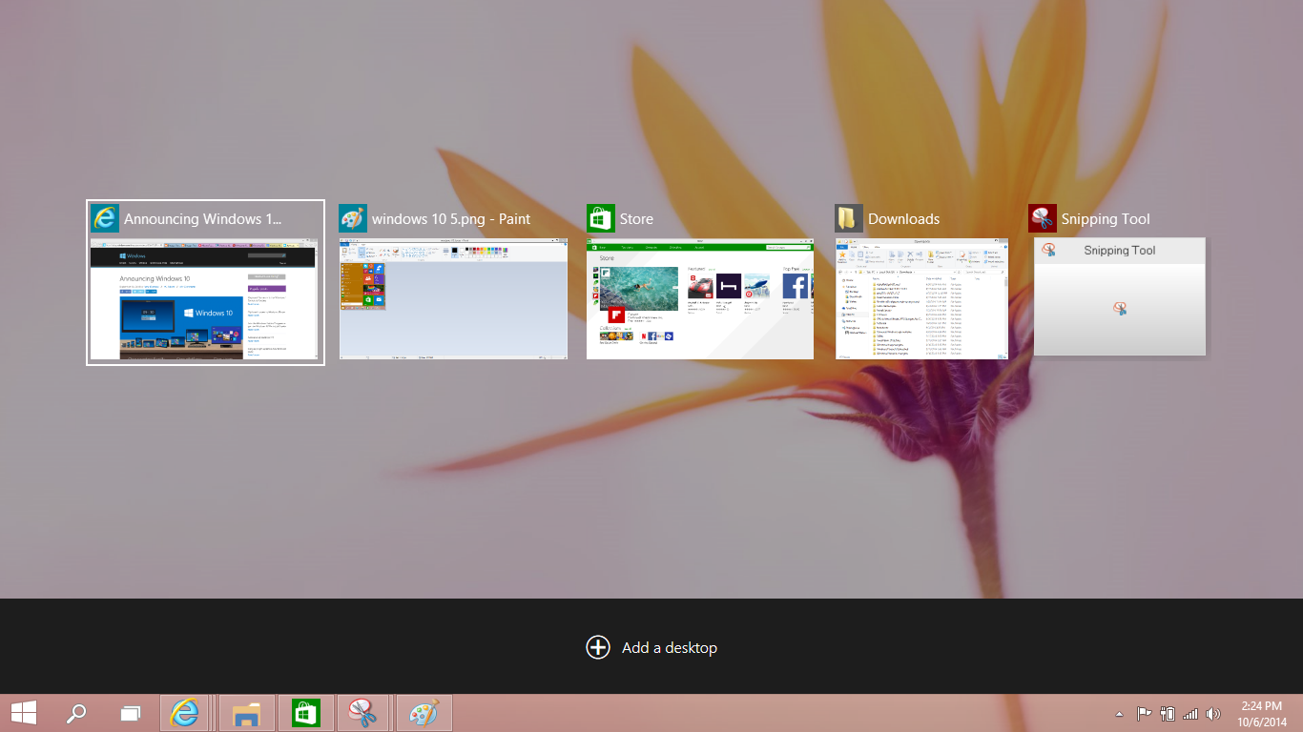Open the Action Center flag icon

click(1143, 712)
